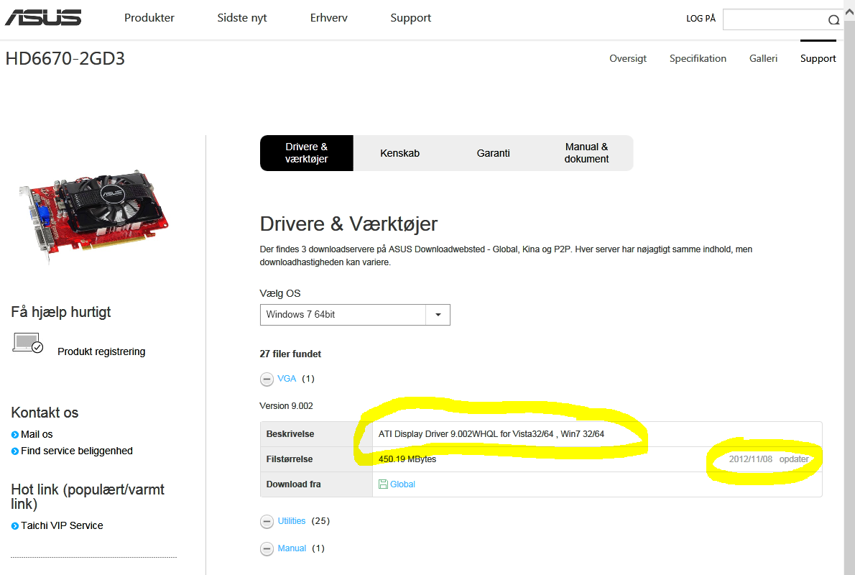Click the Mail os link
This screenshot has width=855, height=575.
[x=37, y=435]
